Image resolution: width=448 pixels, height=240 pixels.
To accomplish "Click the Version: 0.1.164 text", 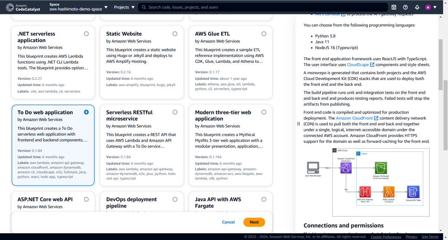I will [x=208, y=157].
